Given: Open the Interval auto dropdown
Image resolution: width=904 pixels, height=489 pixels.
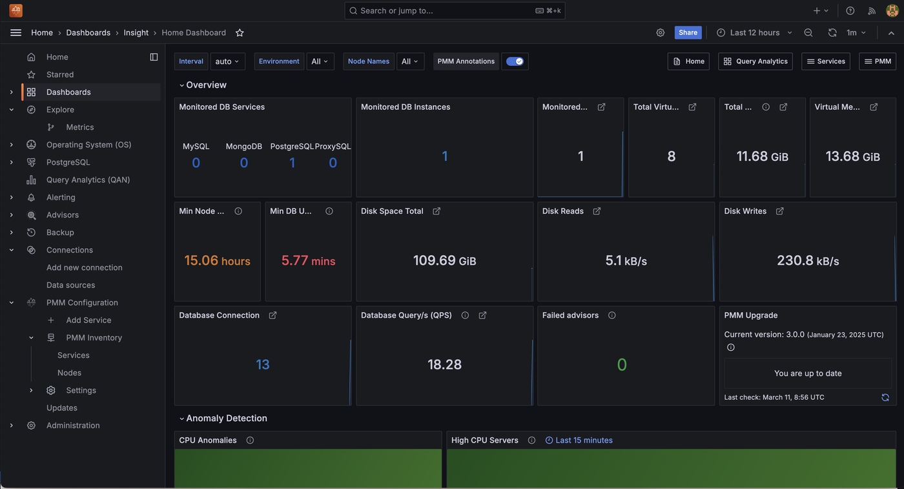Looking at the screenshot, I should click(x=227, y=61).
